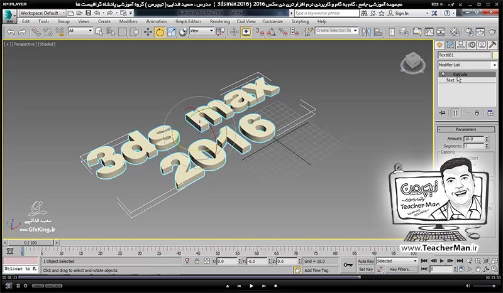Choose the Select Object tool
This screenshot has width=503, height=293.
point(99,32)
